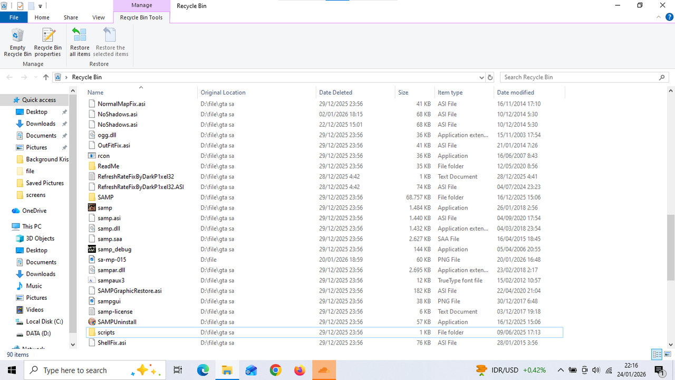Select 3D Objects in navigation pane
Screen dimensions: 675x380
click(x=40, y=239)
